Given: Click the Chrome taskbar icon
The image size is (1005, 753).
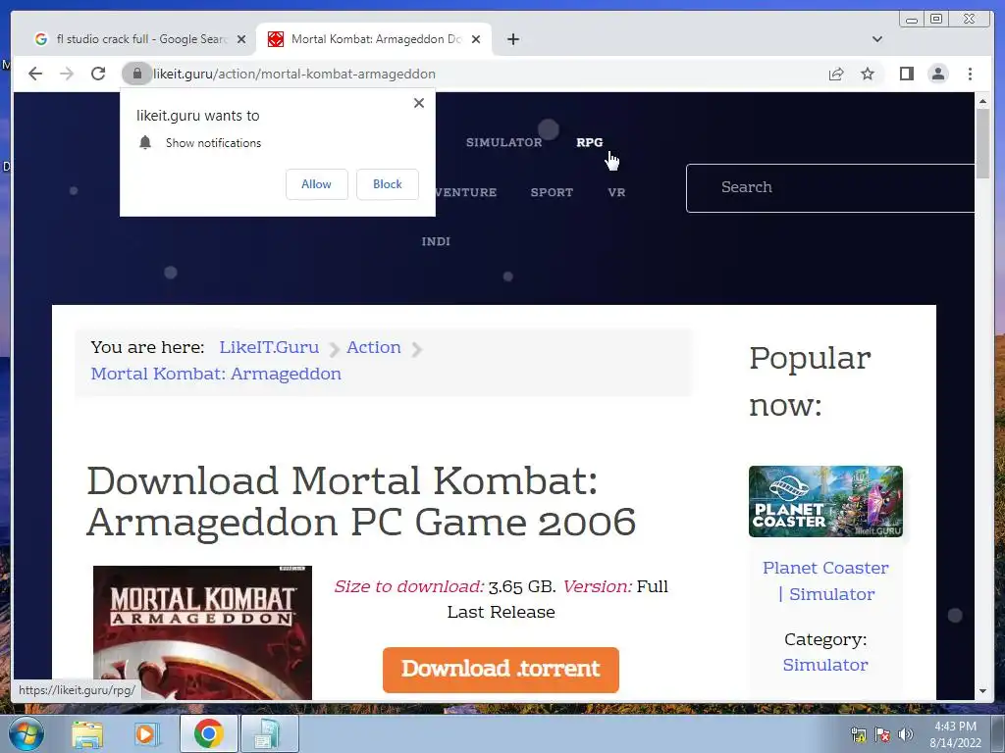Looking at the screenshot, I should point(208,733).
